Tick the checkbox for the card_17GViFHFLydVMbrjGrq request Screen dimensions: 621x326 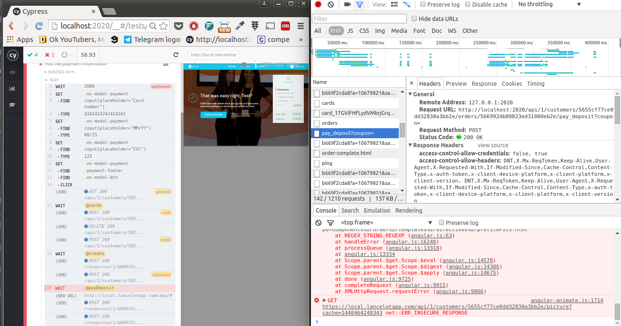coord(317,113)
